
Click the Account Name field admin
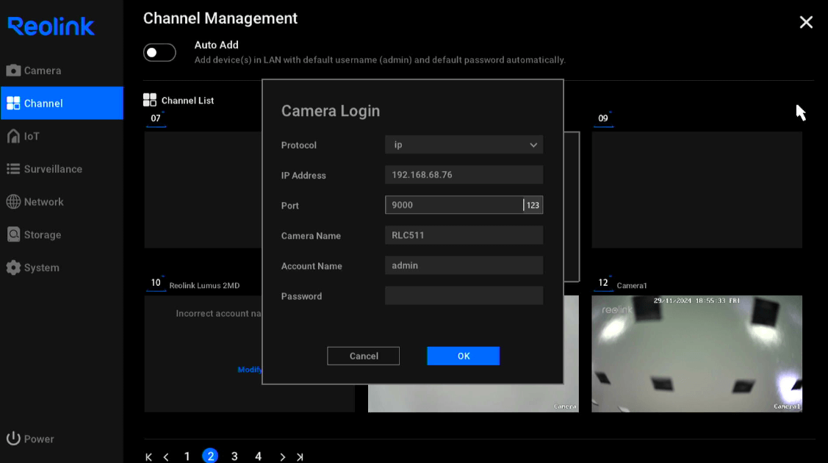(464, 265)
